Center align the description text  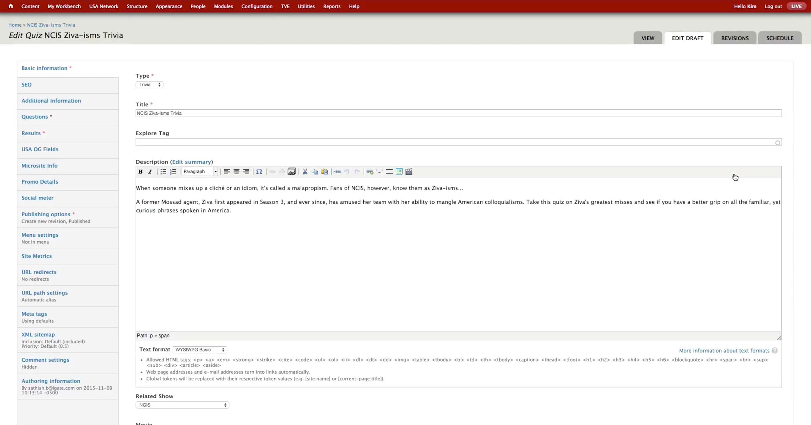pos(236,172)
